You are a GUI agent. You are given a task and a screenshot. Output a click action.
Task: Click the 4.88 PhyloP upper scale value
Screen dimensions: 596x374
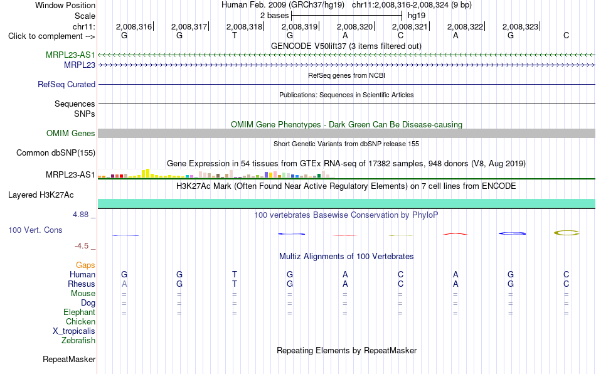80,215
